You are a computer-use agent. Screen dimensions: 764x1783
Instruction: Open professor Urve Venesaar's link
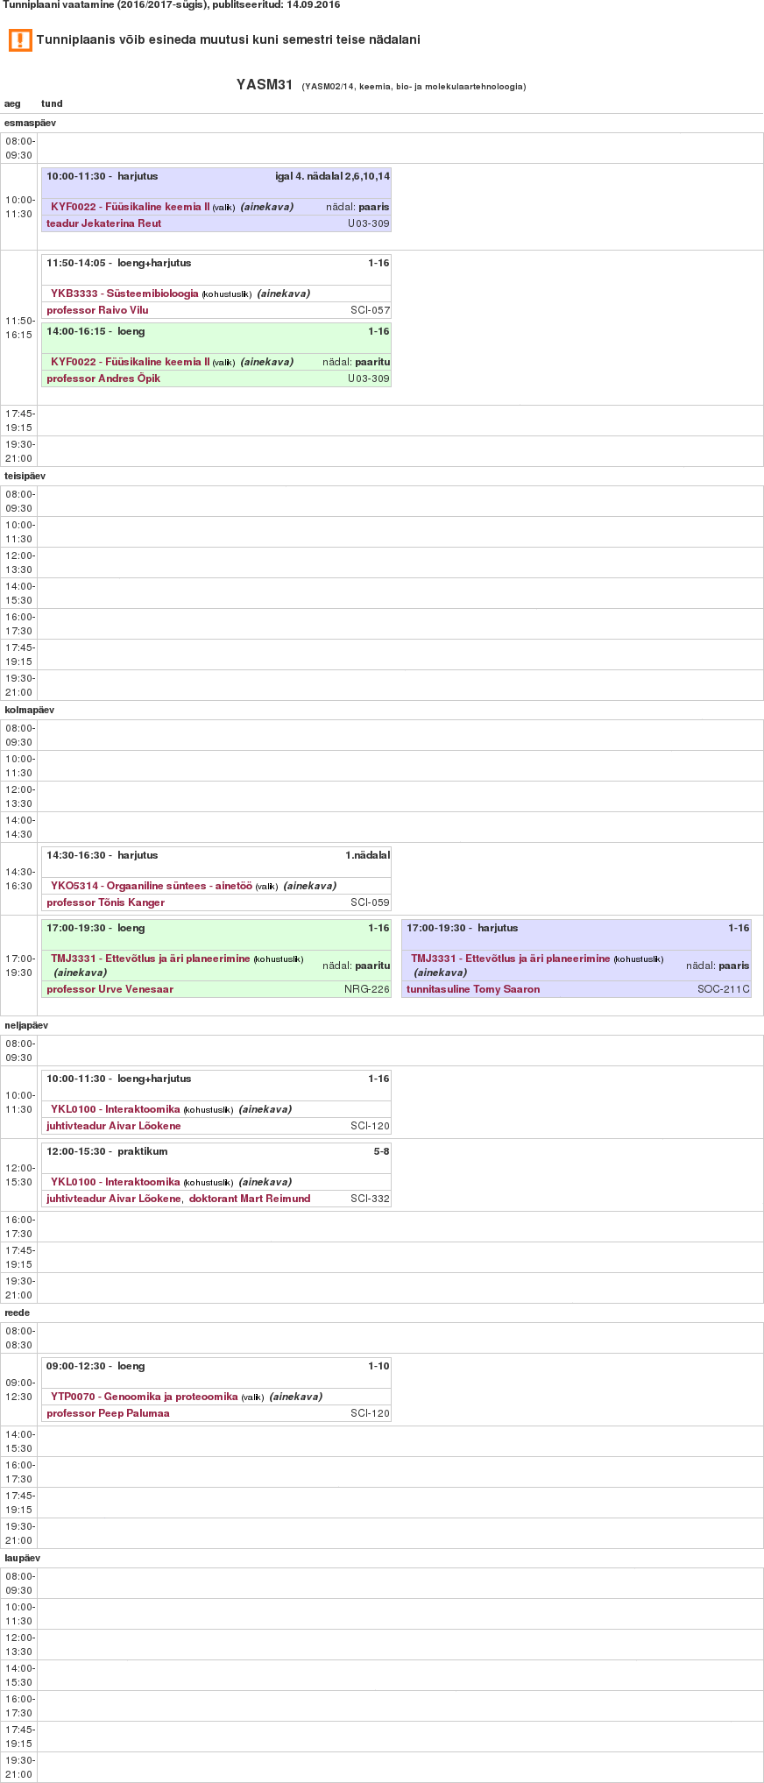coord(110,989)
